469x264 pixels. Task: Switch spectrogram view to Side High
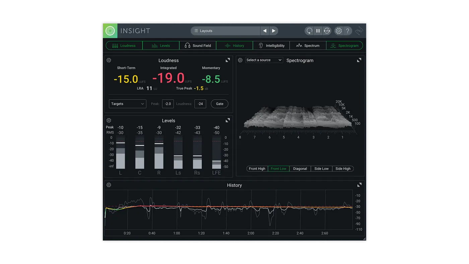tap(343, 169)
